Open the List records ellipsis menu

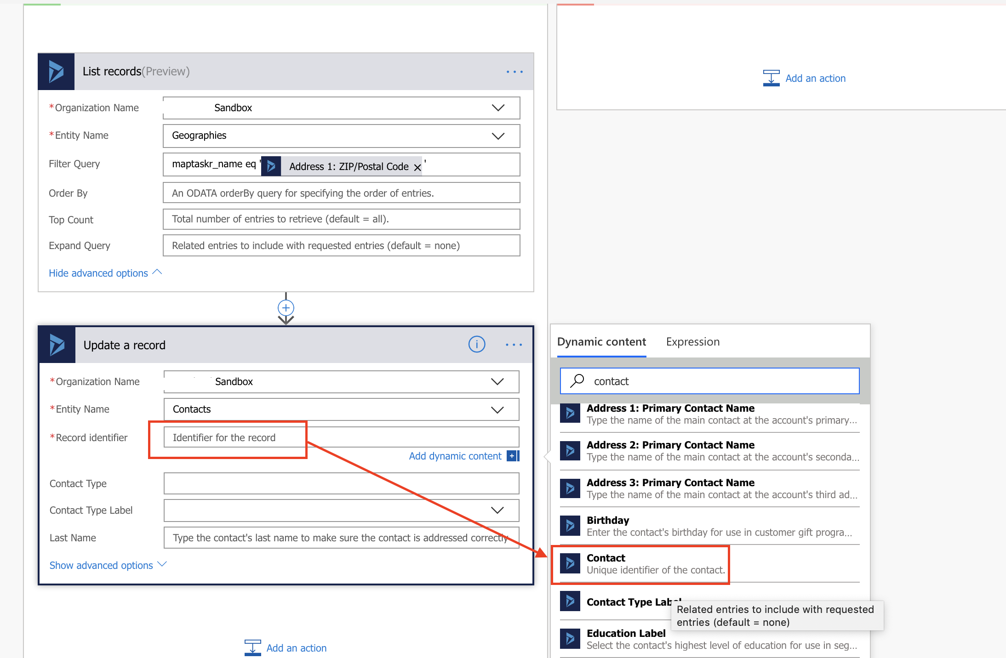pos(514,72)
